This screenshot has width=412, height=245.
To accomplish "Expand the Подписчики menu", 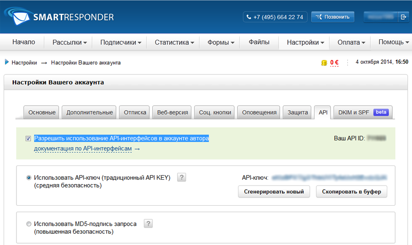I will coord(120,42).
